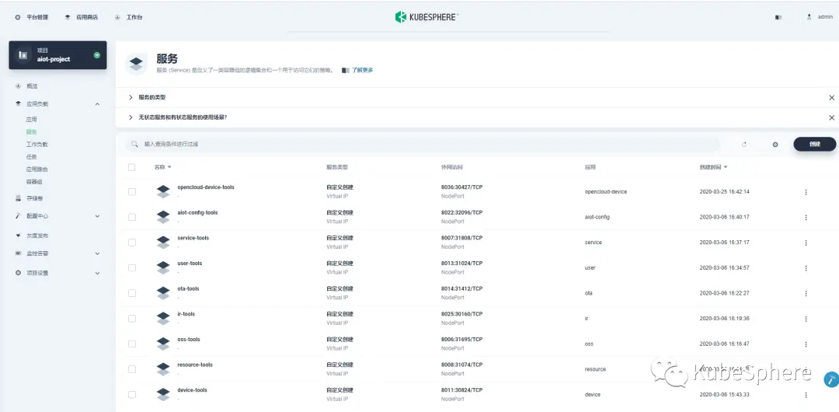
Task: Click the workbench icon in header
Action: 118,17
